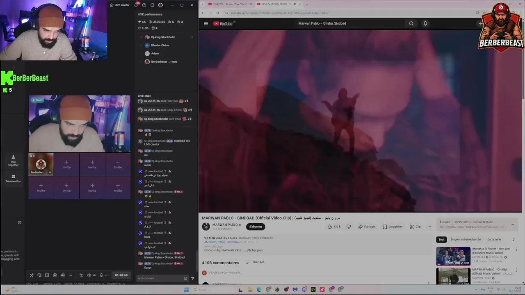Open the profile avatar in LIVE Studio header

coord(160,5)
